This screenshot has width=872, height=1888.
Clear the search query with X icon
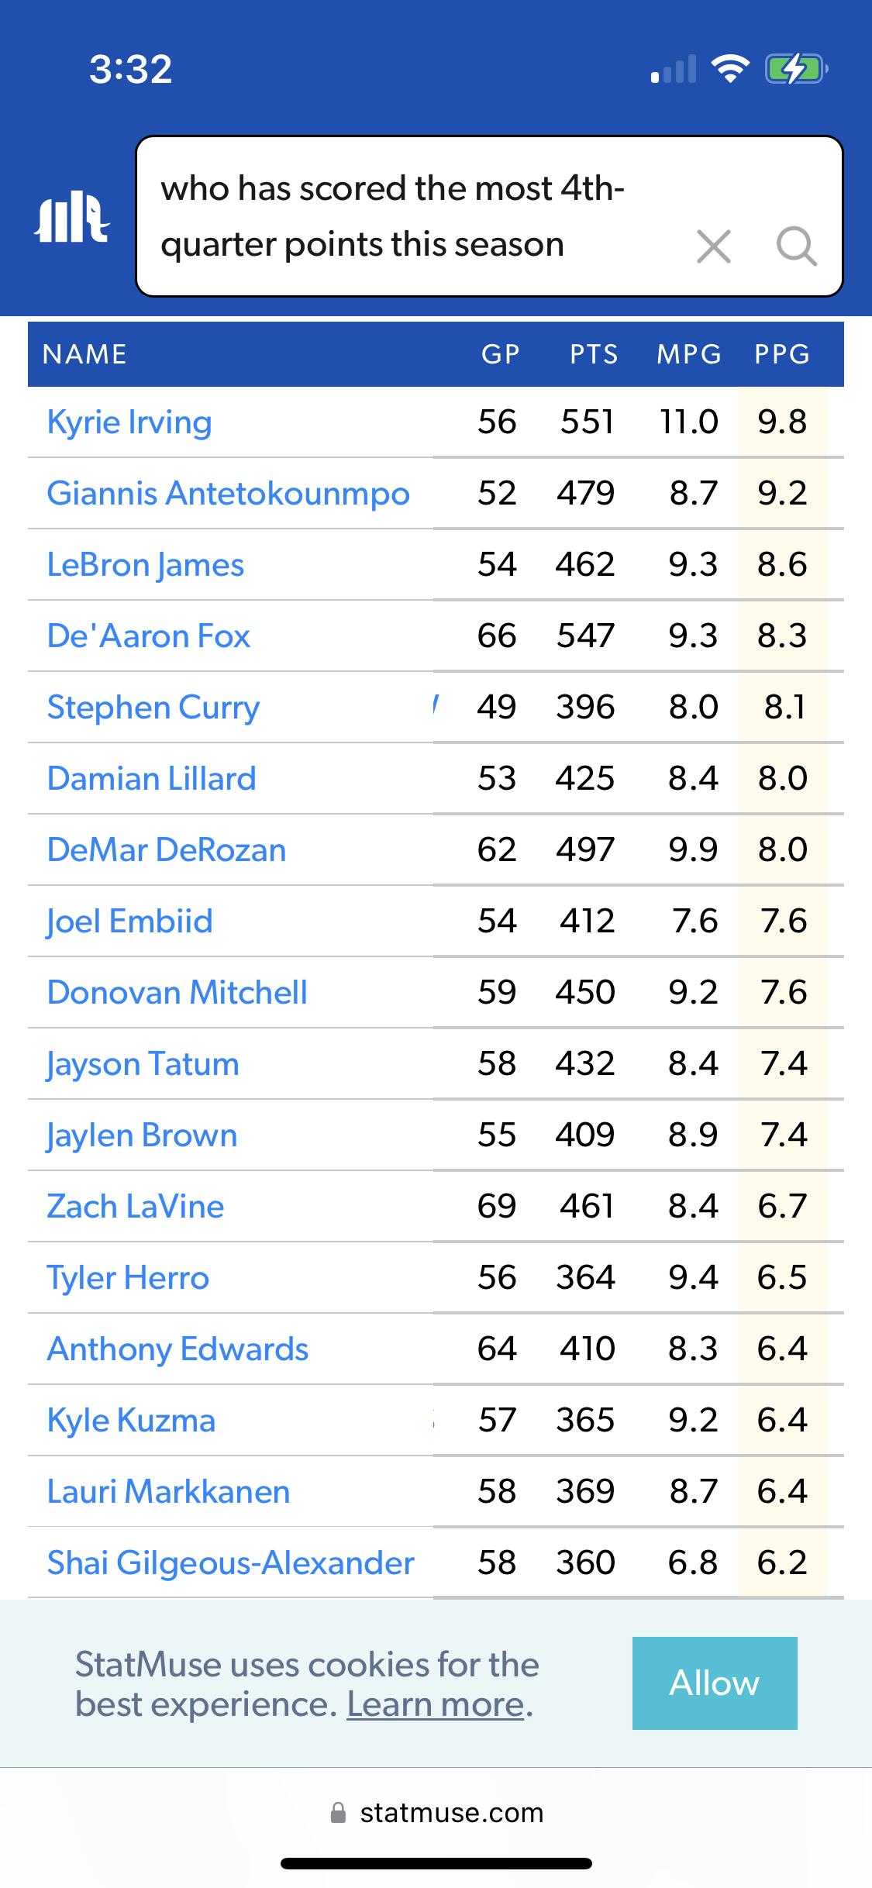tap(713, 247)
